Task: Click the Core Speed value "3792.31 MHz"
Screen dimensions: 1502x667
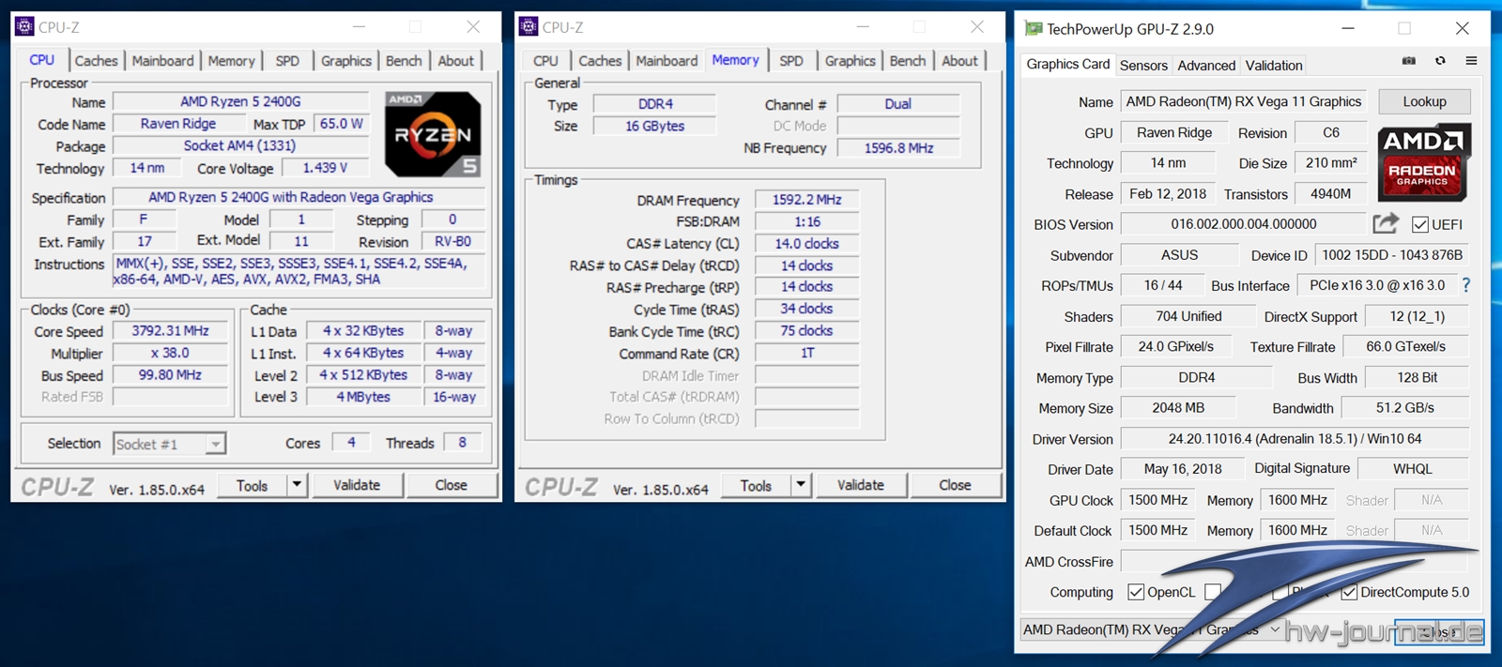Action: (170, 330)
